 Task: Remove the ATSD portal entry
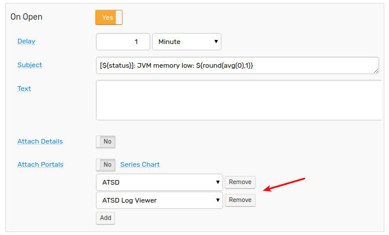click(x=240, y=182)
